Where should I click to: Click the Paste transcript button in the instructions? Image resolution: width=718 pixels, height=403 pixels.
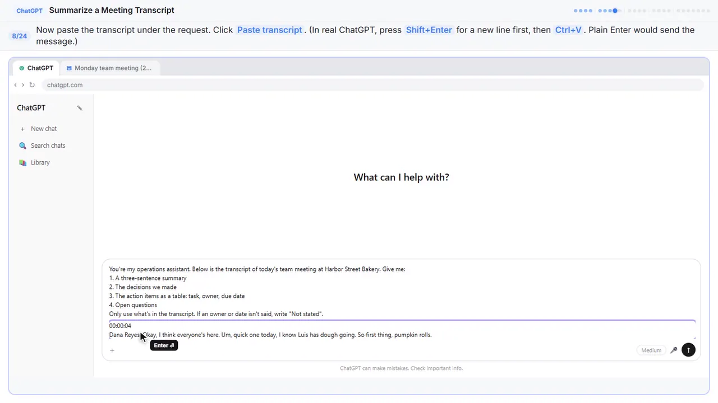tap(269, 30)
